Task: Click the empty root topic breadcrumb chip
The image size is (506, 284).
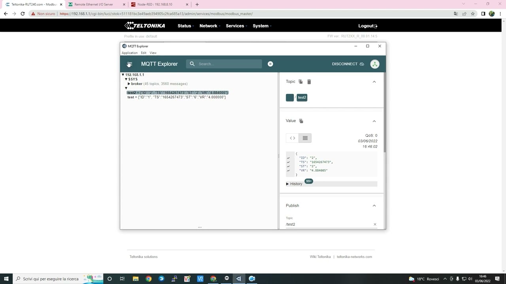Action: [x=290, y=97]
